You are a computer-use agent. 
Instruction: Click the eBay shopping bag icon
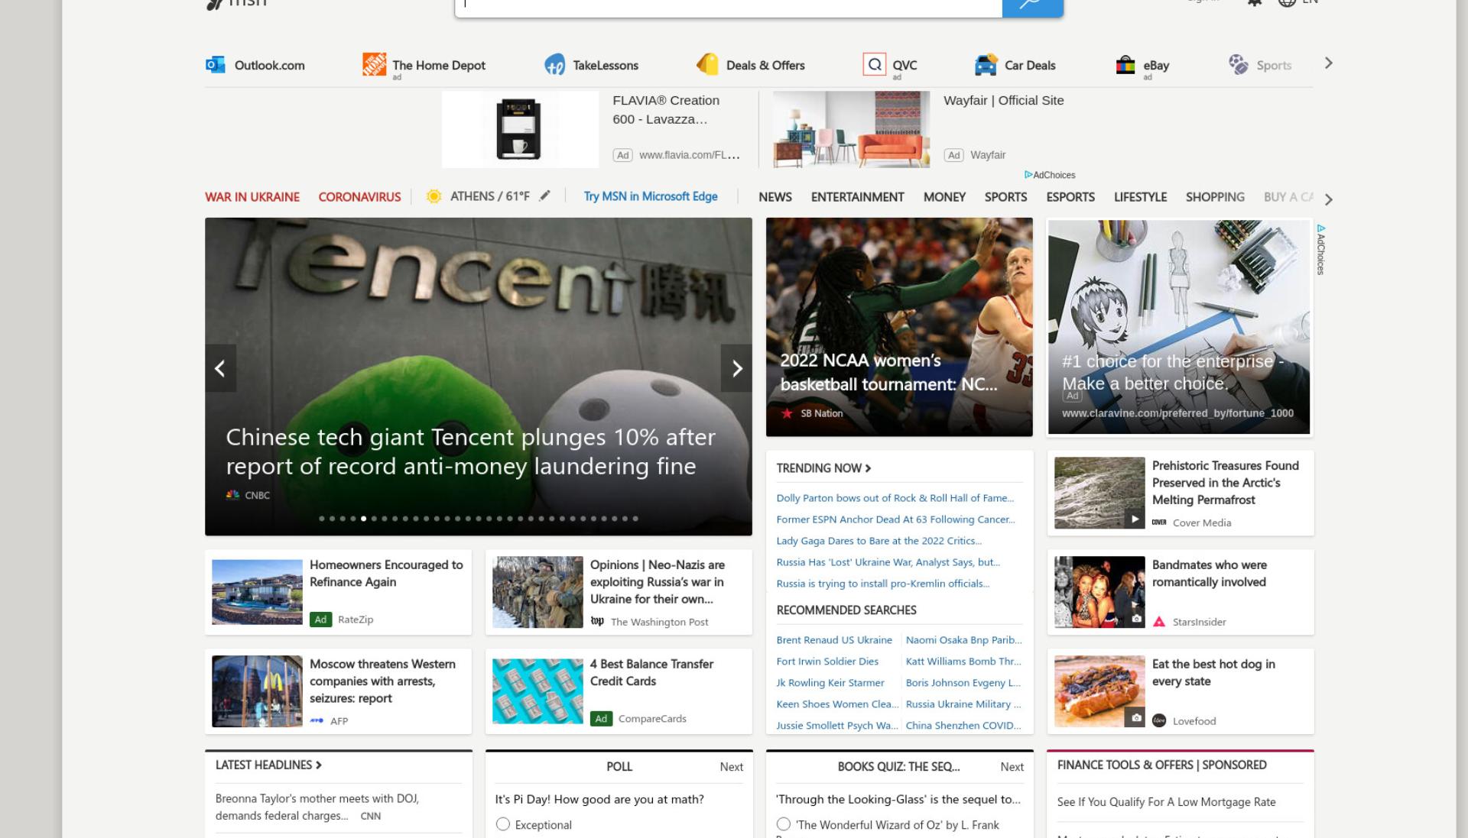[x=1125, y=65]
